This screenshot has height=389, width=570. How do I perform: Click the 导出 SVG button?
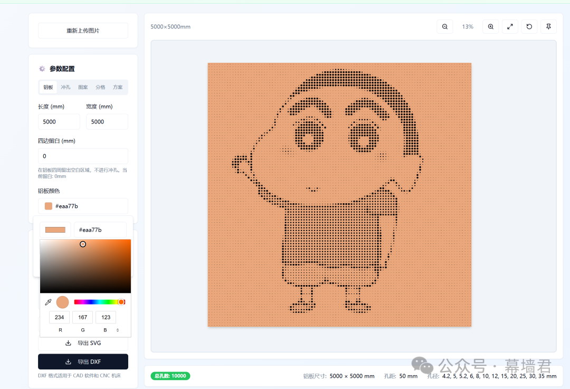pos(83,343)
